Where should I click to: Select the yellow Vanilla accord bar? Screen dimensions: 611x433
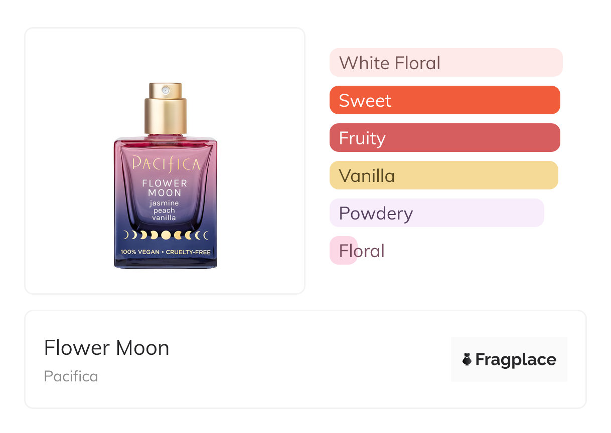click(443, 175)
